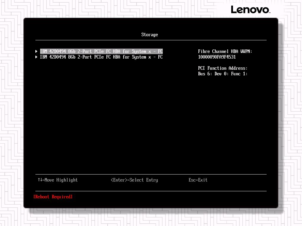
Task: Select the second, unhighlighted IBM 42D0494 HBA entry
Action: tap(101, 57)
